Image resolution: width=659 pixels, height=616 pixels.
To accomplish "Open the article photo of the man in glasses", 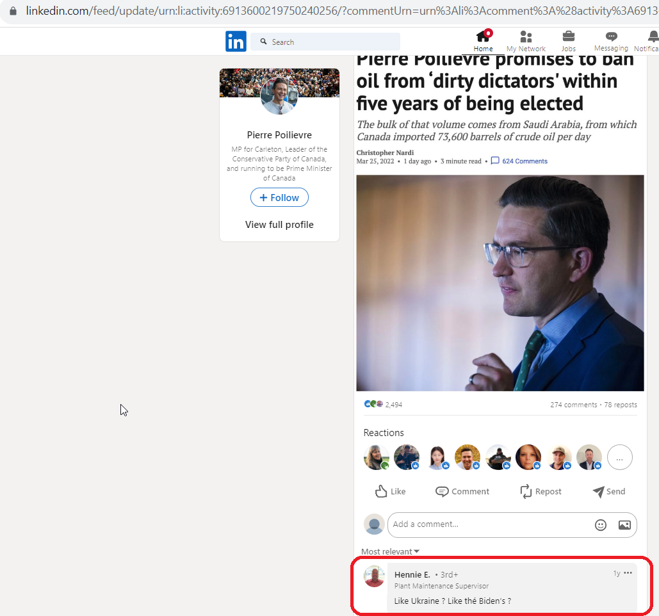I will coord(500,283).
